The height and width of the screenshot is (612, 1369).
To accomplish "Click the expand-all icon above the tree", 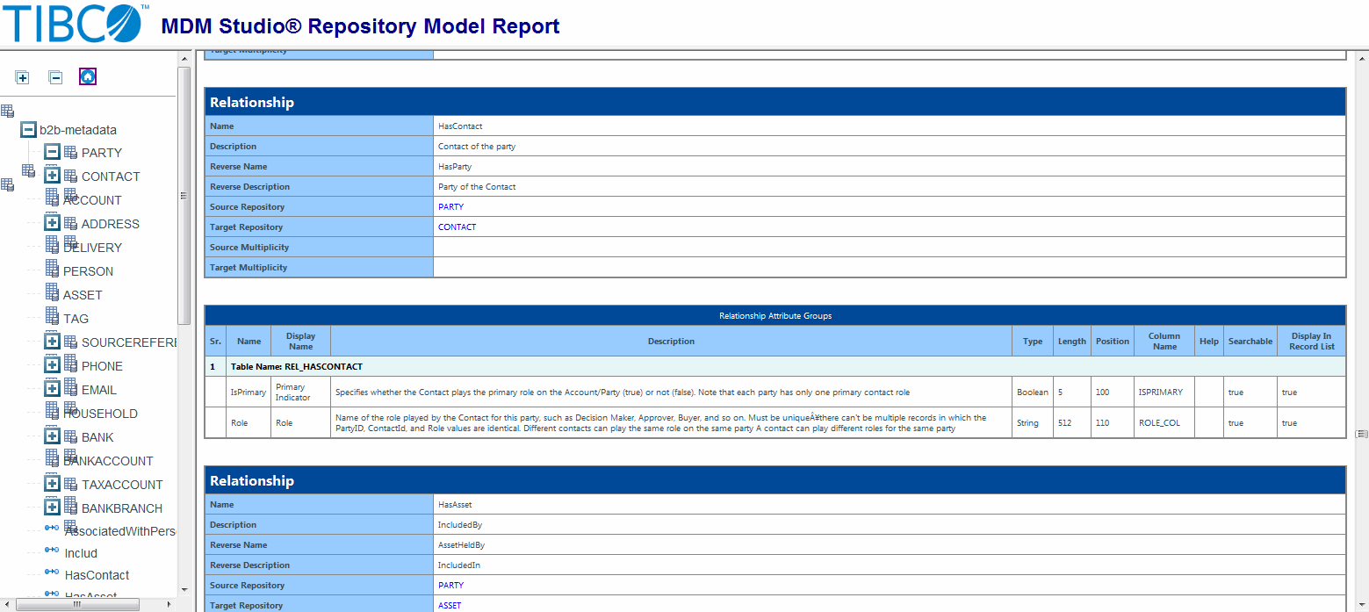I will coord(23,77).
